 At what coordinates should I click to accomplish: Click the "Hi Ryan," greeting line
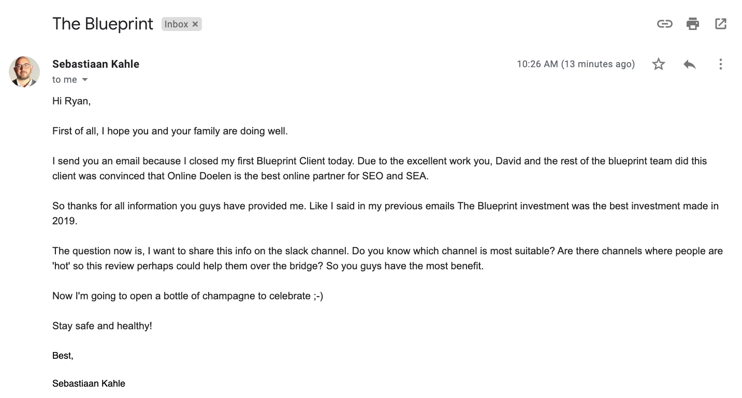click(x=71, y=101)
